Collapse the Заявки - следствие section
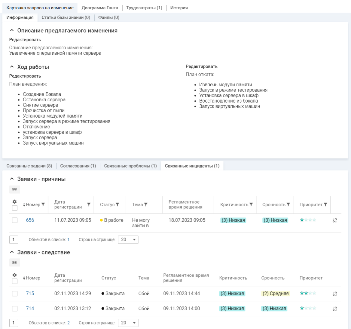Viewport: 351px width, 329px height. click(x=12, y=252)
